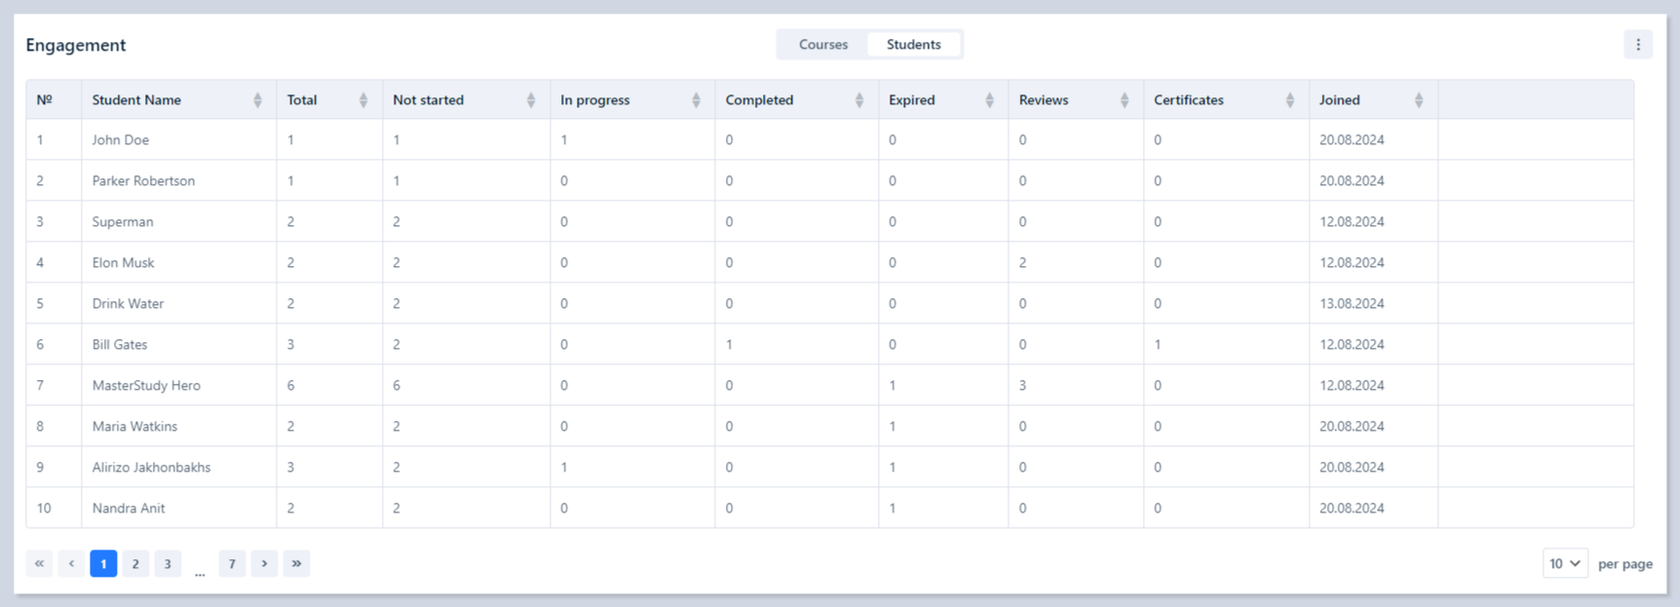
Task: Sort table by Student Name column
Action: pos(257,100)
